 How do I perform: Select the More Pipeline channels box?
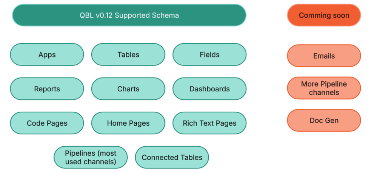click(324, 88)
